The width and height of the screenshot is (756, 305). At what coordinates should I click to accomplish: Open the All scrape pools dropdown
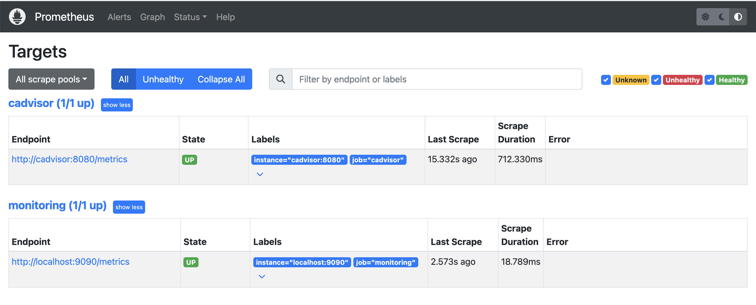(51, 79)
